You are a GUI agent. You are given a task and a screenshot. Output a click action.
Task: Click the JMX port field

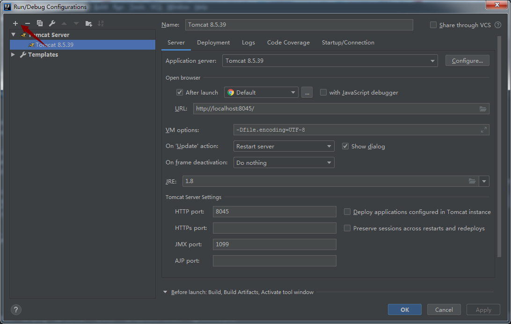pos(274,244)
